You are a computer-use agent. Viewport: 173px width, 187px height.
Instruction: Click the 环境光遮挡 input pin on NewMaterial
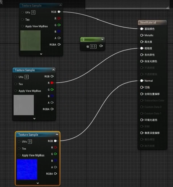[142, 120]
